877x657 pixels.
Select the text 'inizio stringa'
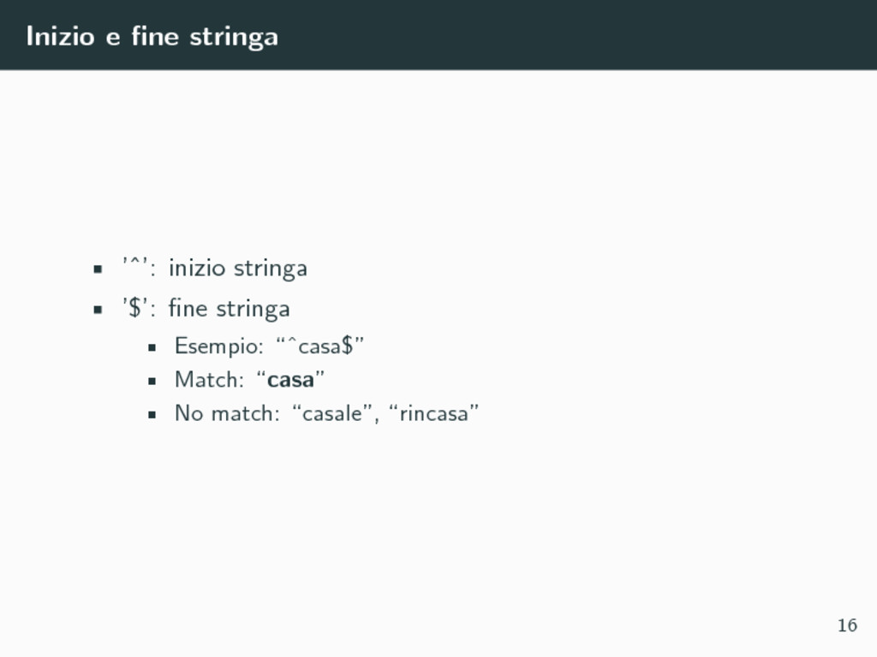coord(238,268)
